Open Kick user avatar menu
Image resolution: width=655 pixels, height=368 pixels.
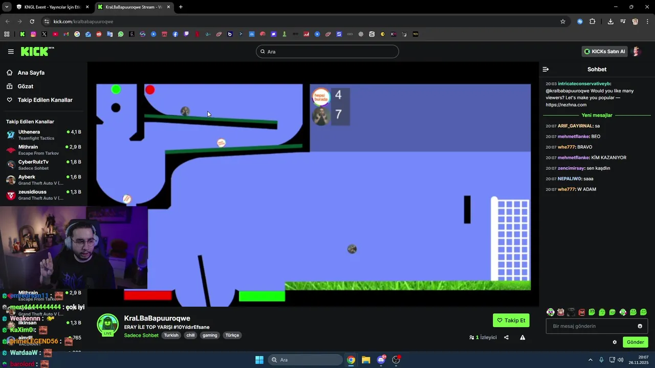tap(637, 51)
